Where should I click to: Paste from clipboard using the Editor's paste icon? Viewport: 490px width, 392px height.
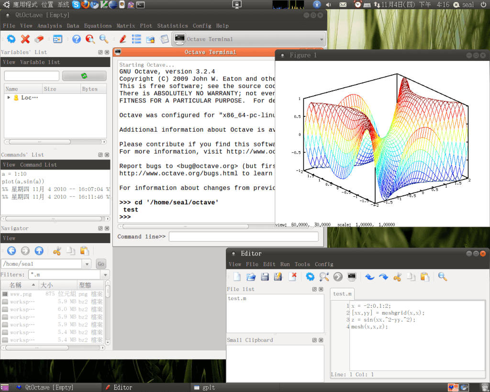[x=424, y=277]
